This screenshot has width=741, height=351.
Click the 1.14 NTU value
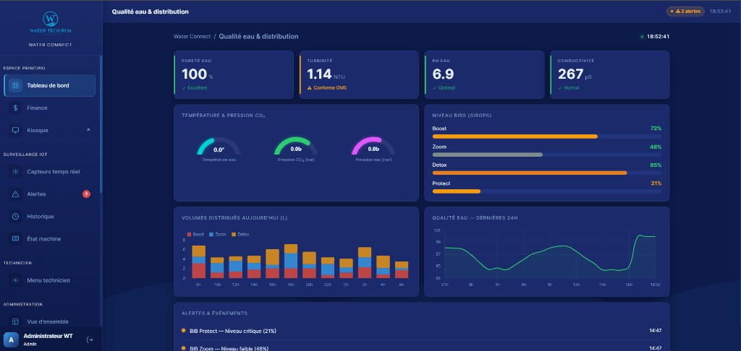pyautogui.click(x=326, y=74)
